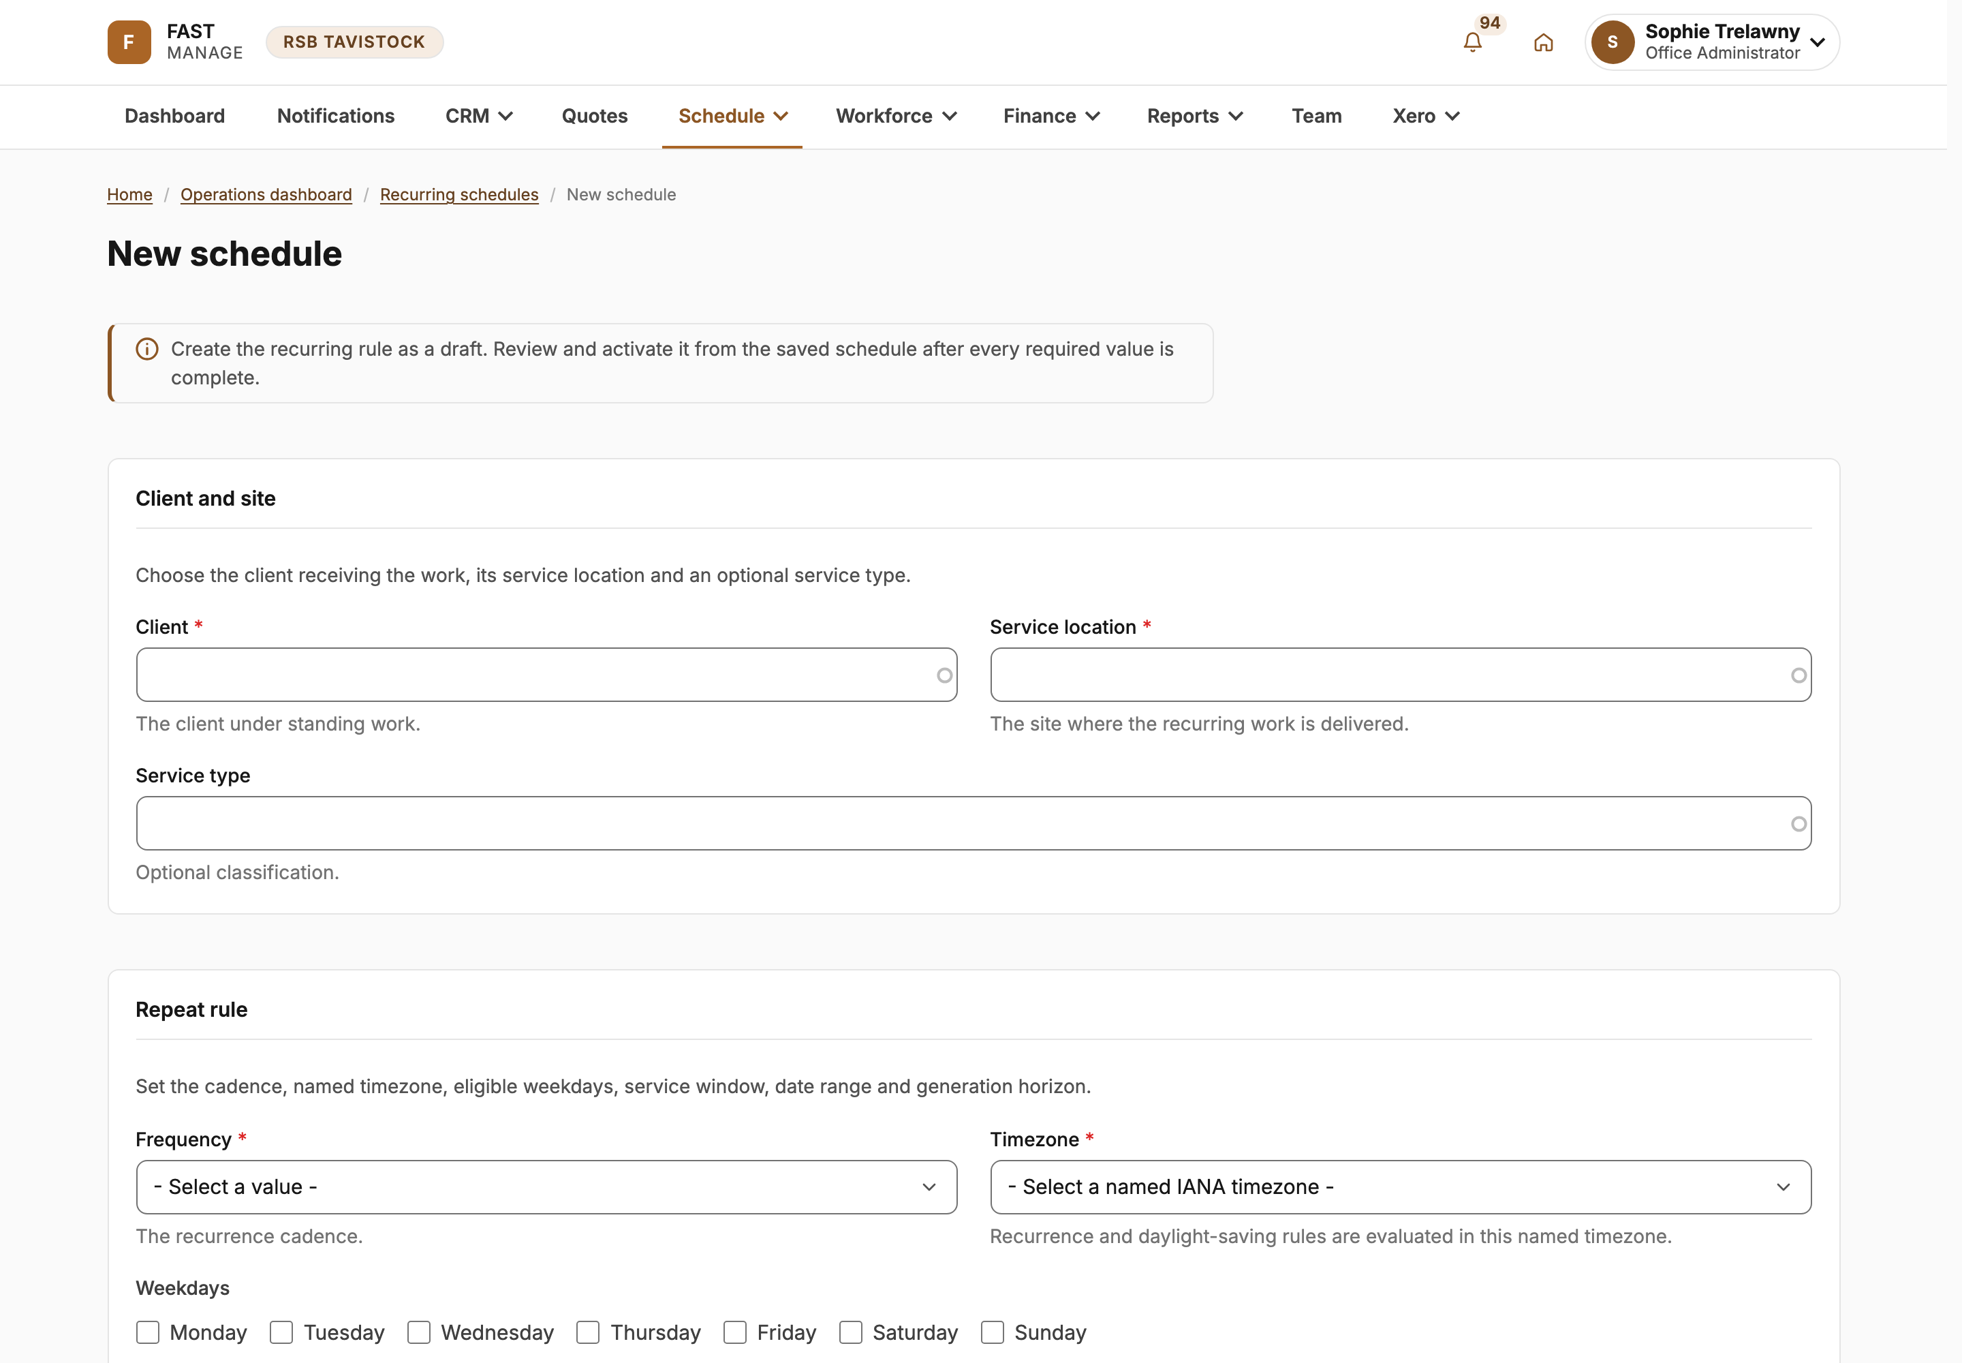Expand the Finance menu
The image size is (1962, 1363).
tap(1051, 116)
